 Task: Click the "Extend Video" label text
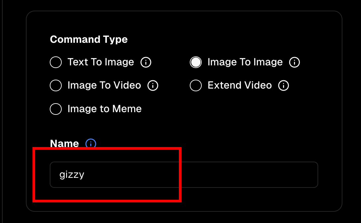coord(240,85)
